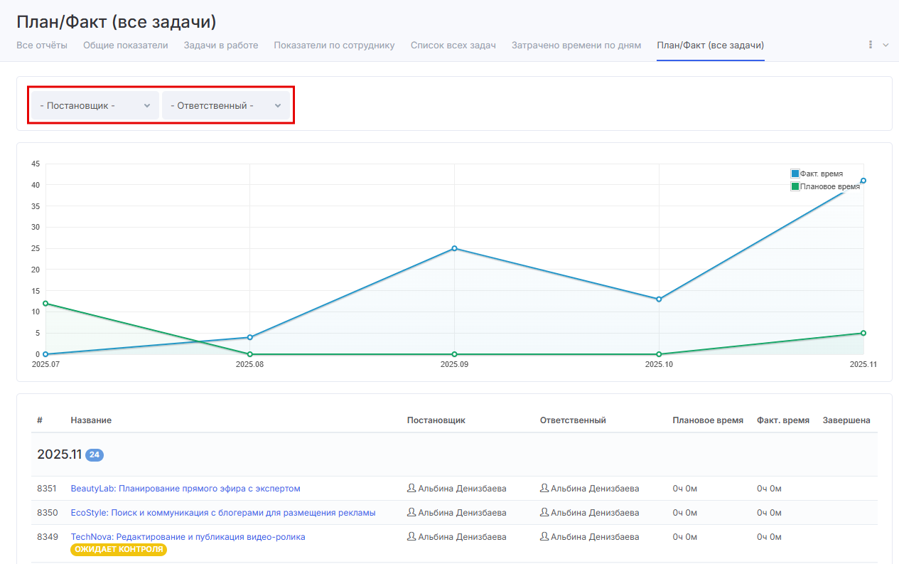
Task: Open the Ответственный filter dropdown
Action: tap(226, 105)
